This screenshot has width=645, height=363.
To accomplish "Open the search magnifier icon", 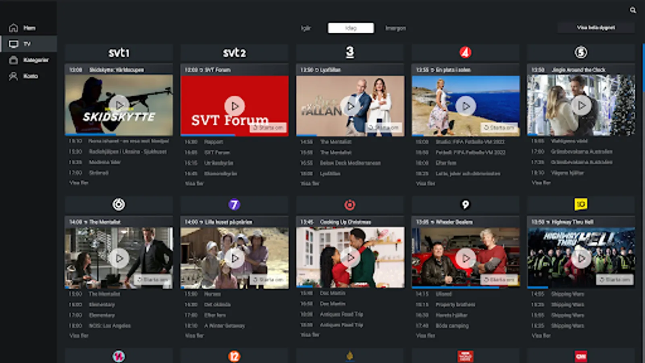I will 633,10.
